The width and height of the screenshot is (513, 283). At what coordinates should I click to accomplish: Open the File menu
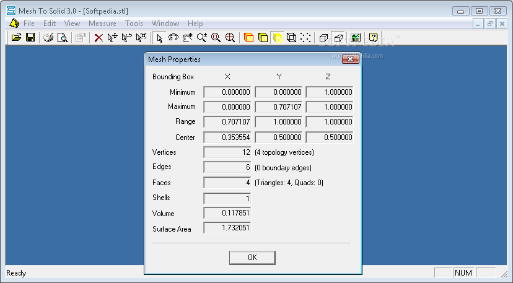29,24
